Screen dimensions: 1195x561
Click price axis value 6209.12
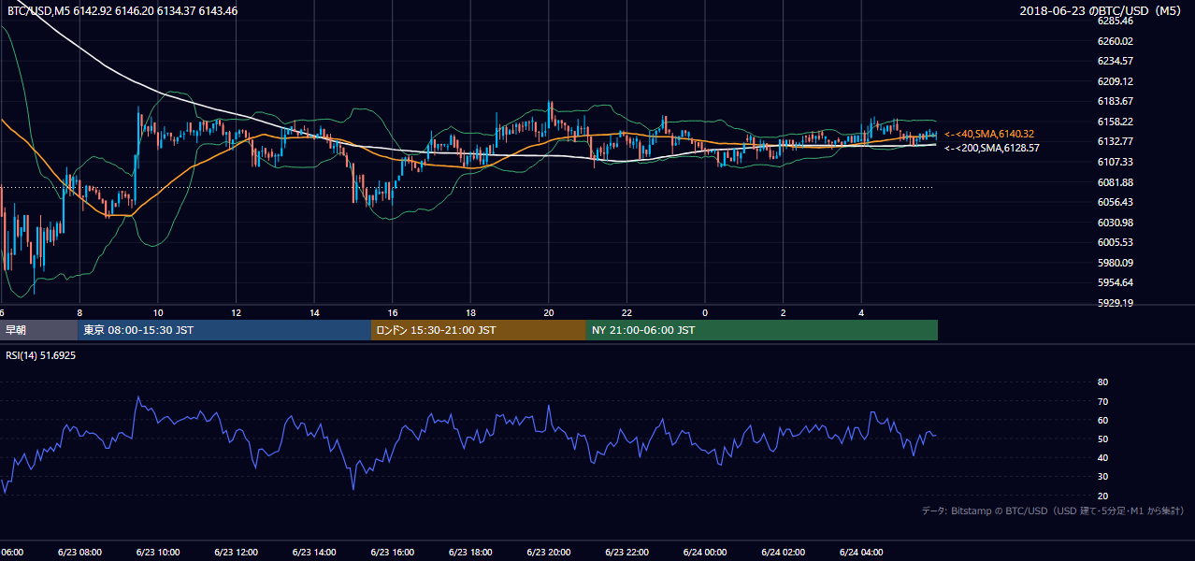point(1116,81)
